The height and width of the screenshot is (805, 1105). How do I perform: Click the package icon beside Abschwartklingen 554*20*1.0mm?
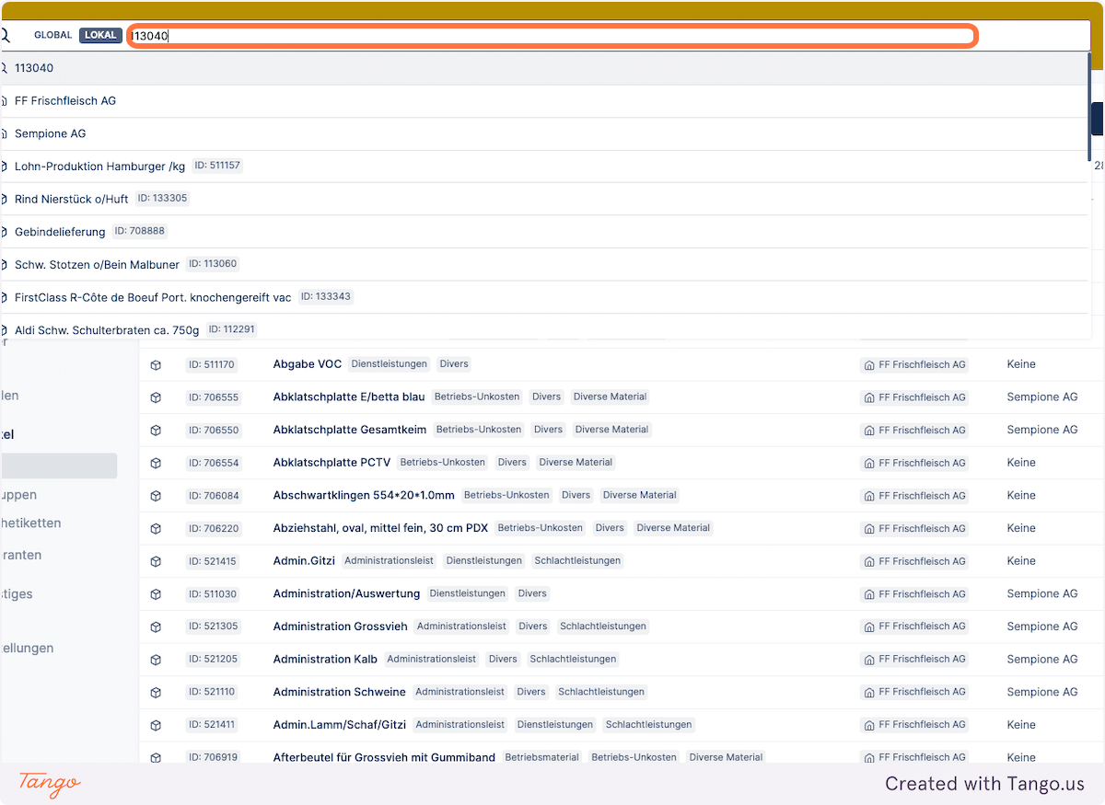click(x=156, y=496)
